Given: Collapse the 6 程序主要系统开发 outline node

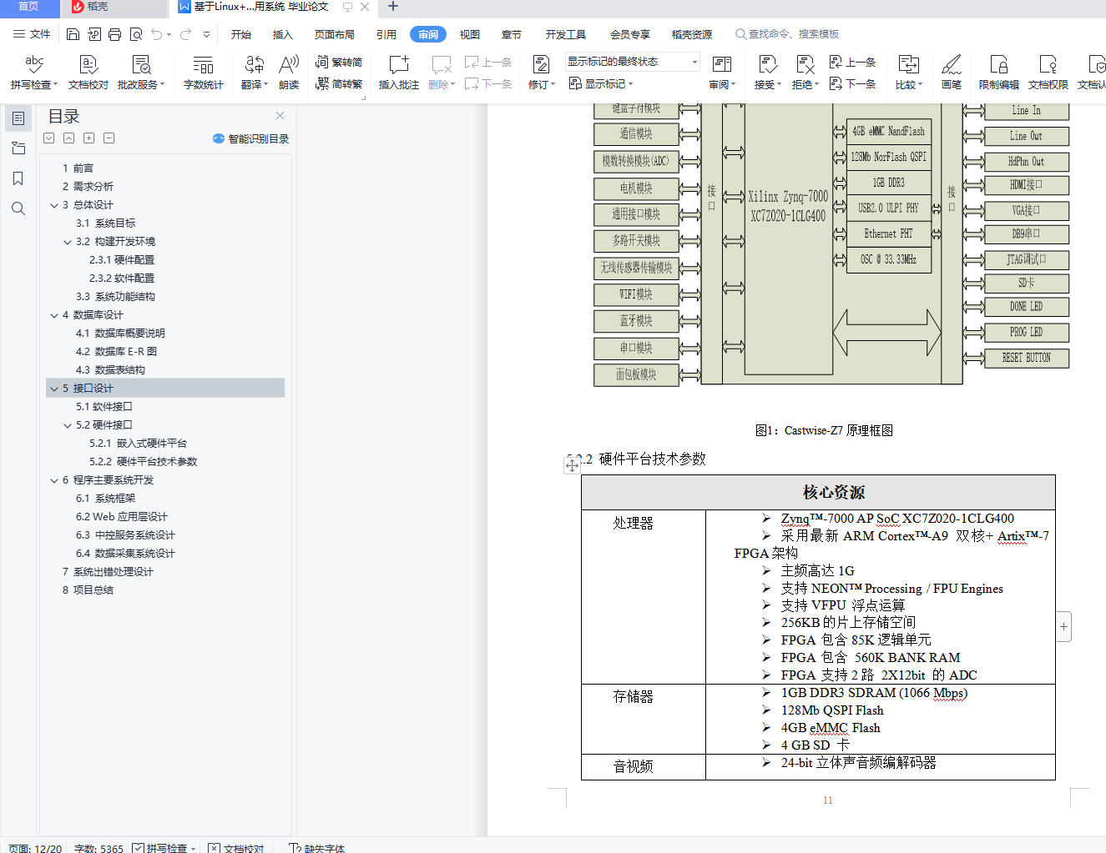Looking at the screenshot, I should pyautogui.click(x=54, y=480).
